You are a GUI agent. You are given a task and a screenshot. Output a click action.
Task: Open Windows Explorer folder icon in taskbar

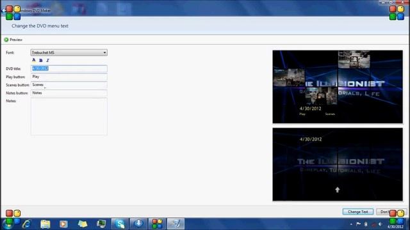pos(45,224)
